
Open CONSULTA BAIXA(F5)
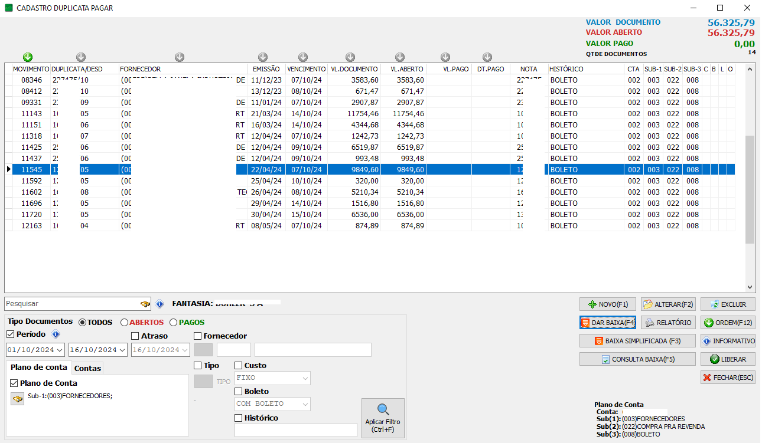point(637,359)
